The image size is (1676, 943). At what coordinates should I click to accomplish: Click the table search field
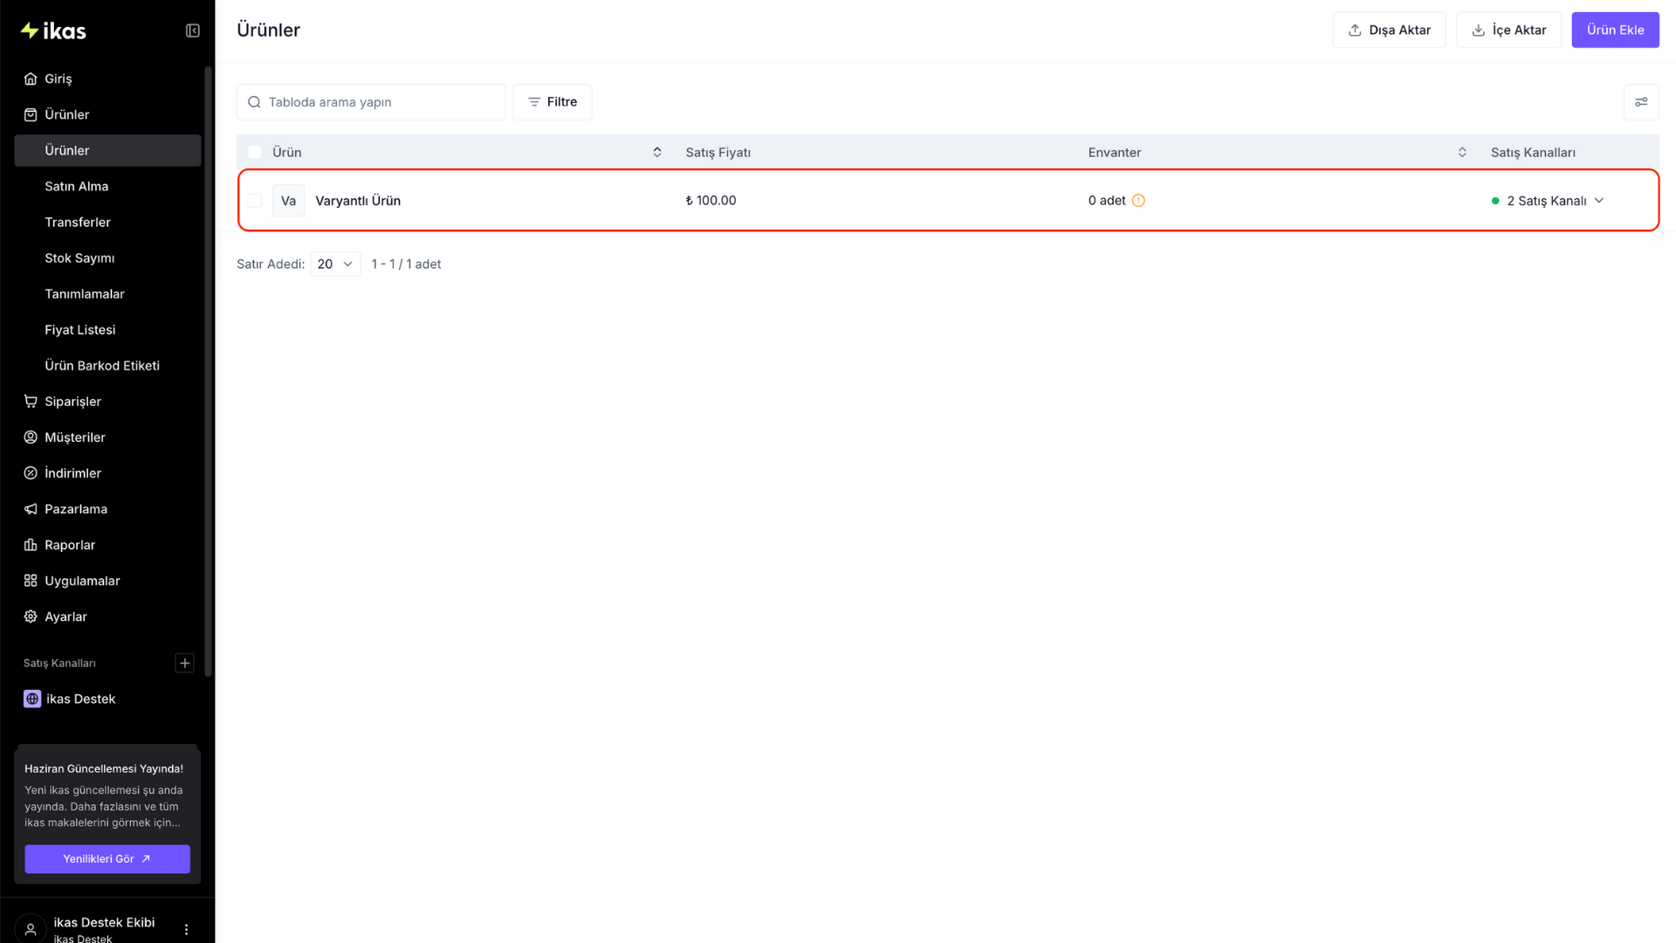pyautogui.click(x=371, y=102)
